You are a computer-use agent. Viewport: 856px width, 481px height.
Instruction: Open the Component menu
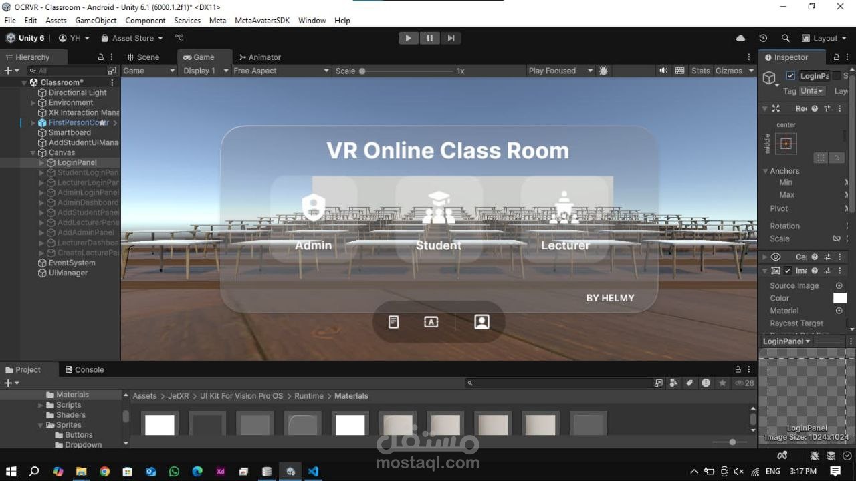[x=145, y=21]
